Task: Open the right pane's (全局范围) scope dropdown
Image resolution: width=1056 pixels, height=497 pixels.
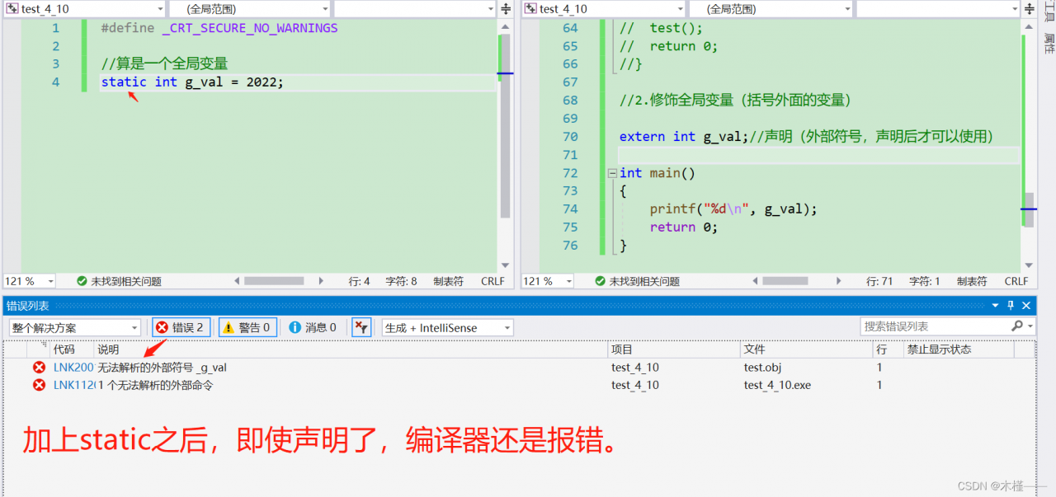Action: (x=770, y=9)
